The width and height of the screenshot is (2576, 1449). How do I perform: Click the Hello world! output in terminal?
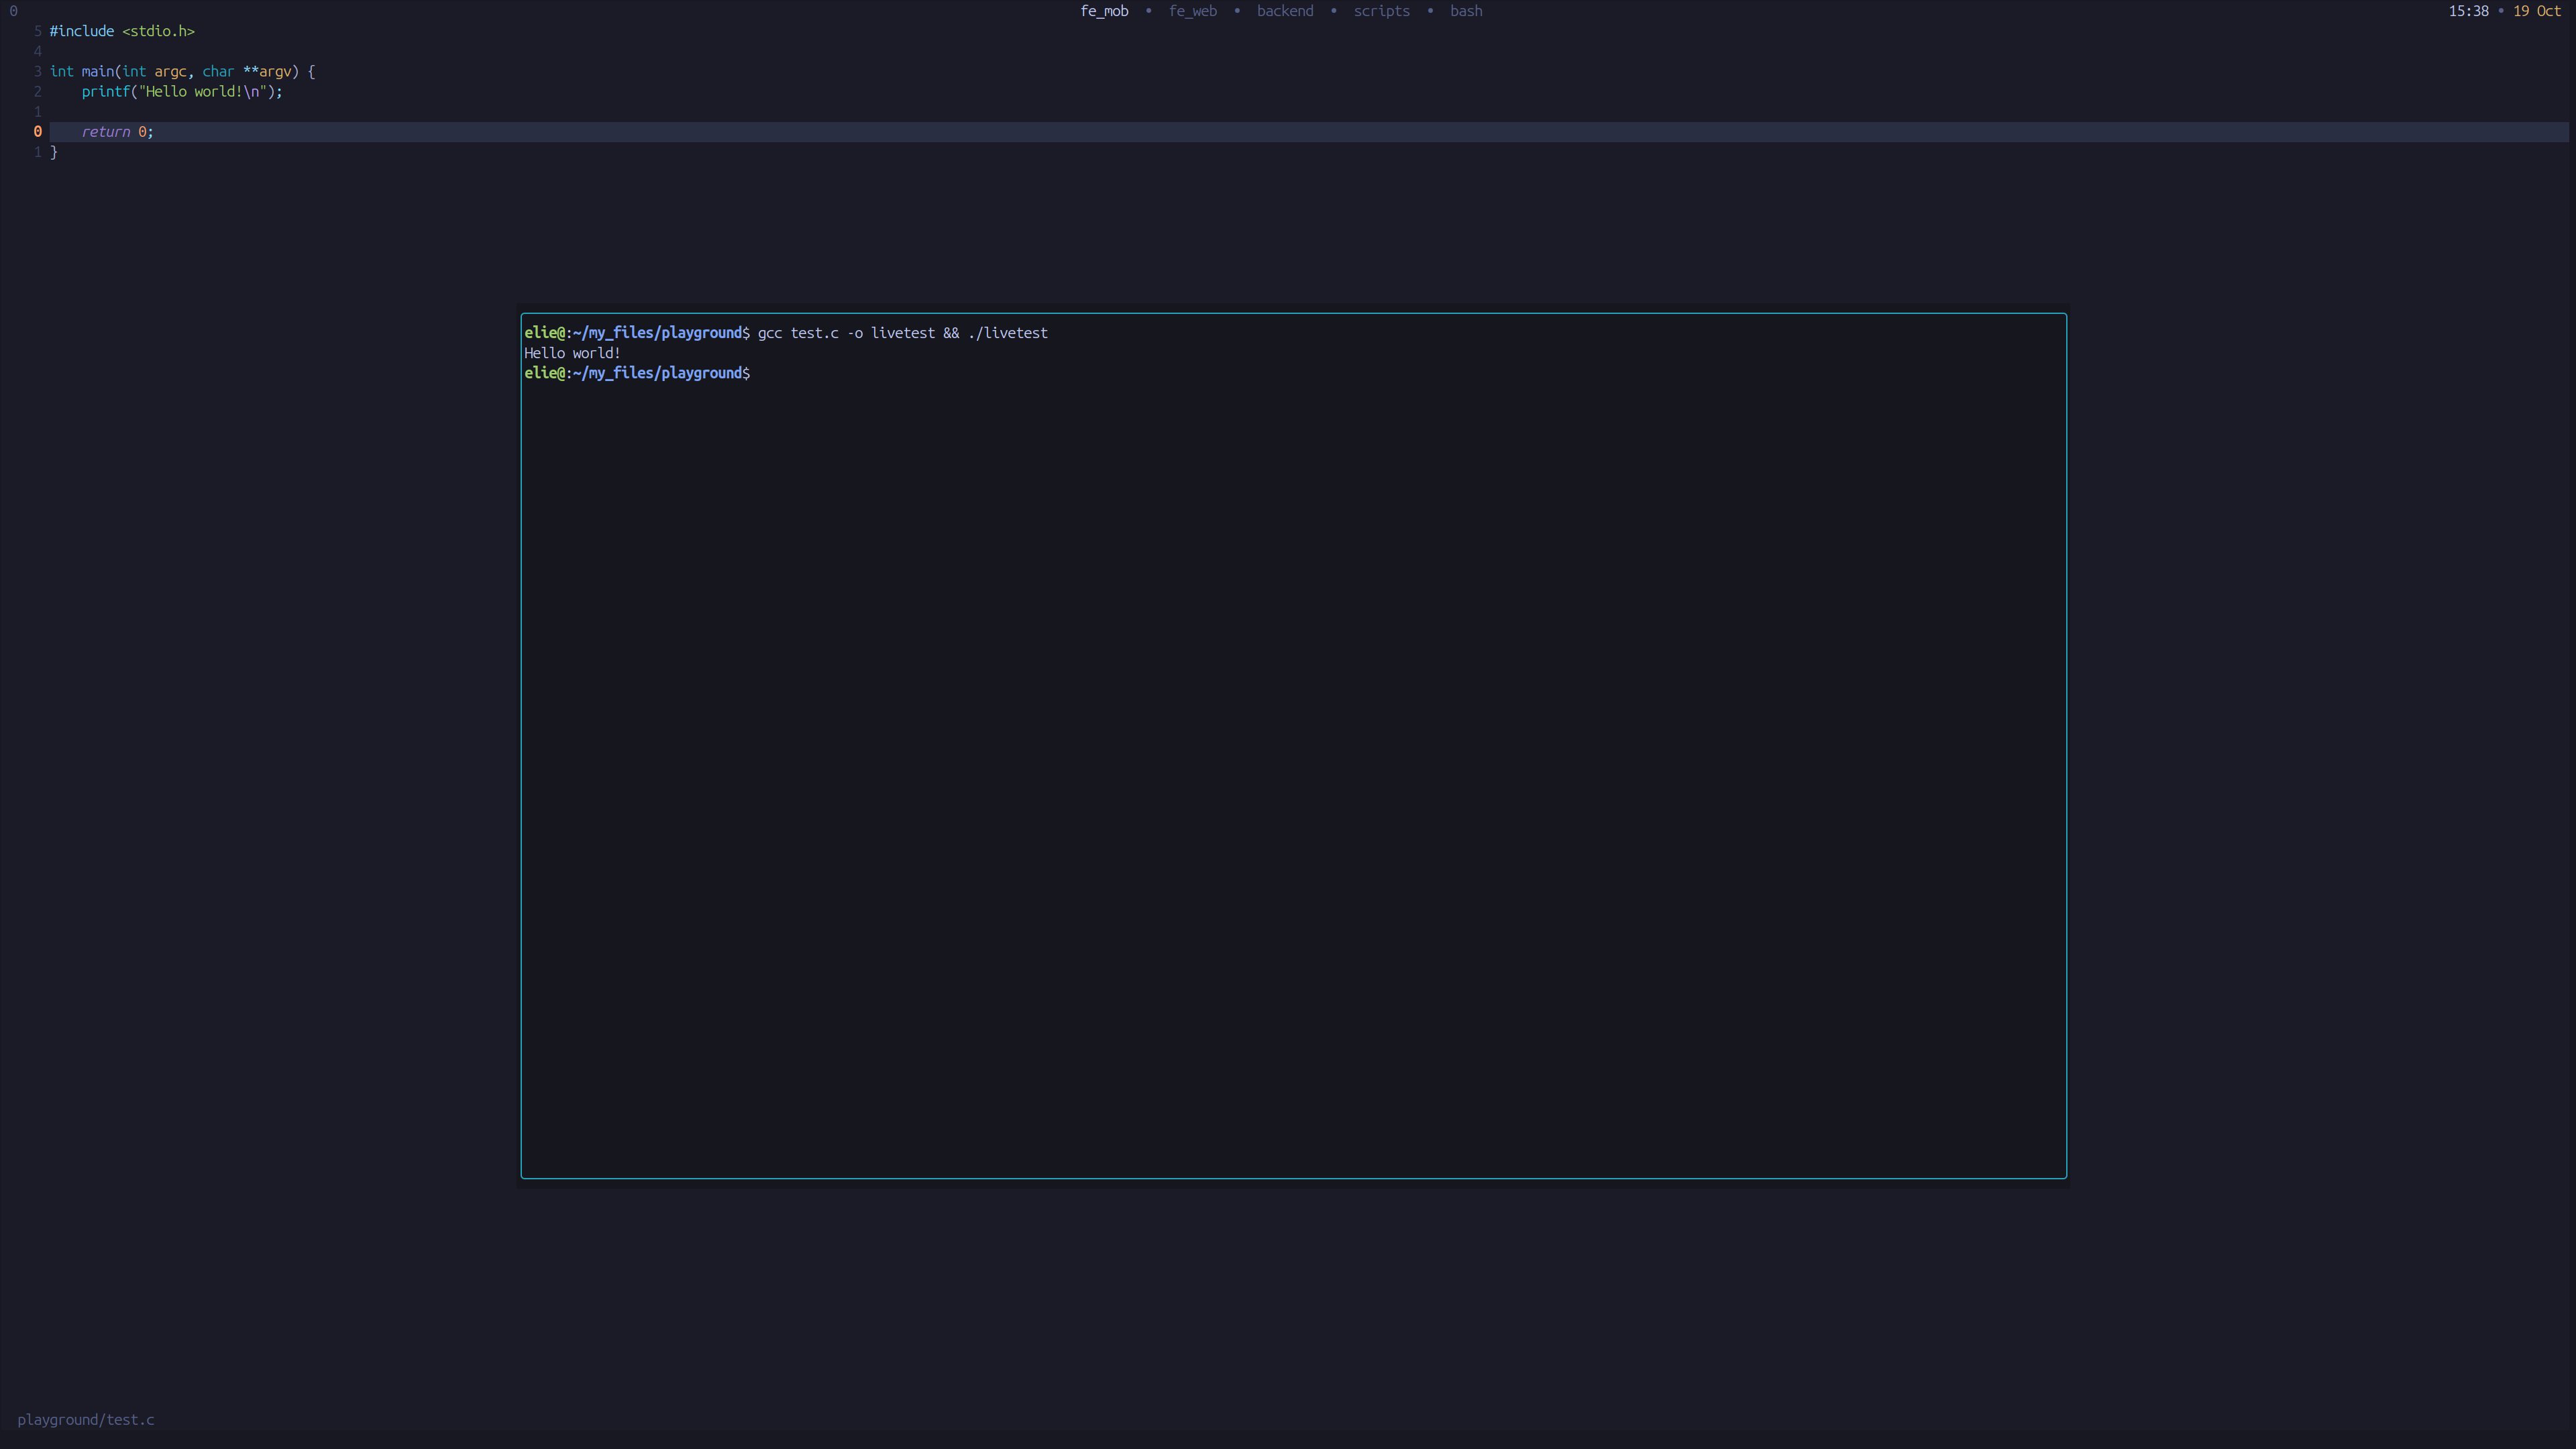571,353
